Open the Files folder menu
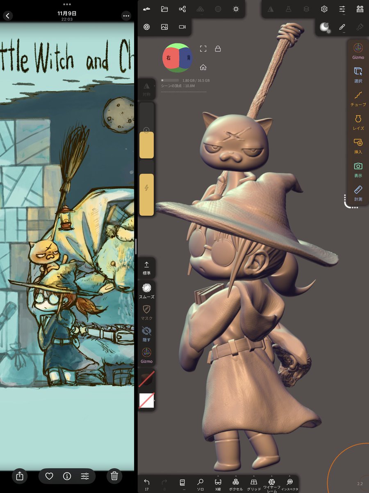 [164, 9]
